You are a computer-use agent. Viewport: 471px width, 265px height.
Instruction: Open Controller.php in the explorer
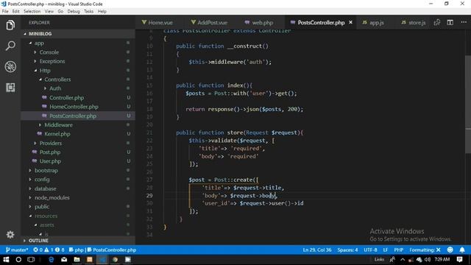pos(66,98)
